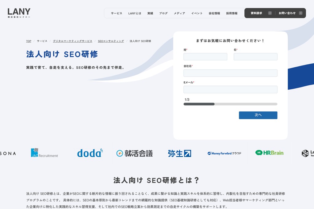Click the JAC Recruitment logo

(44, 153)
